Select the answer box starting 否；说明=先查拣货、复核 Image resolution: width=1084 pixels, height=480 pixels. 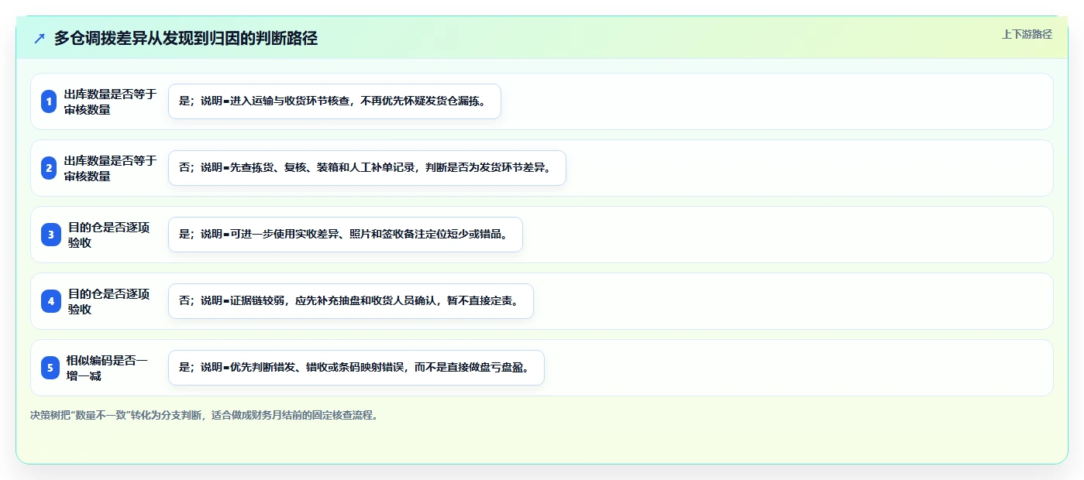(x=367, y=168)
